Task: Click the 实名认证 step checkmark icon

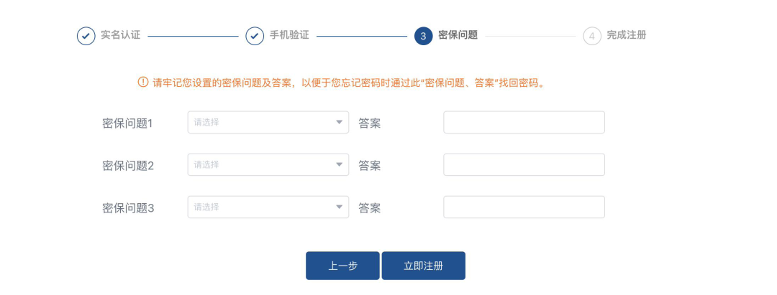Action: [86, 36]
